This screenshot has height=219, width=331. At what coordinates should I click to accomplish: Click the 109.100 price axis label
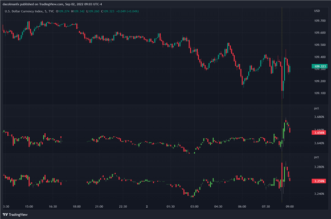(x=320, y=93)
